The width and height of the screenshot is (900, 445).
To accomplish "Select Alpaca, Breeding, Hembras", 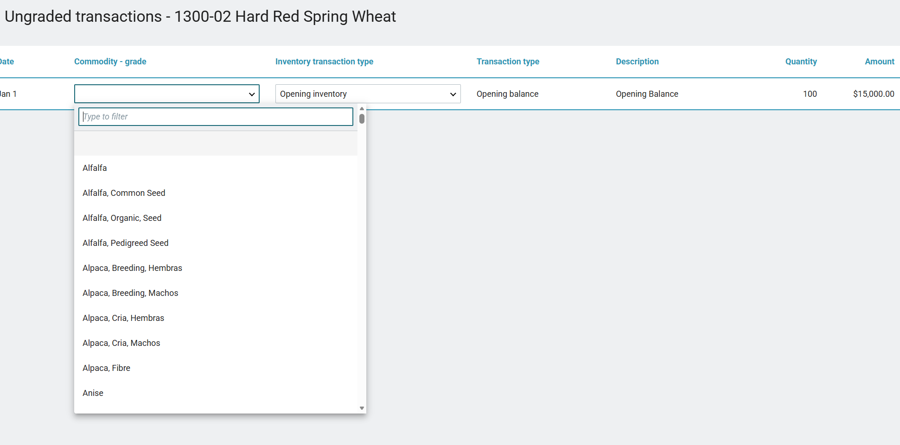I will [132, 268].
